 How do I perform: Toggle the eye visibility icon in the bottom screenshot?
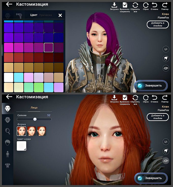tap(166, 160)
